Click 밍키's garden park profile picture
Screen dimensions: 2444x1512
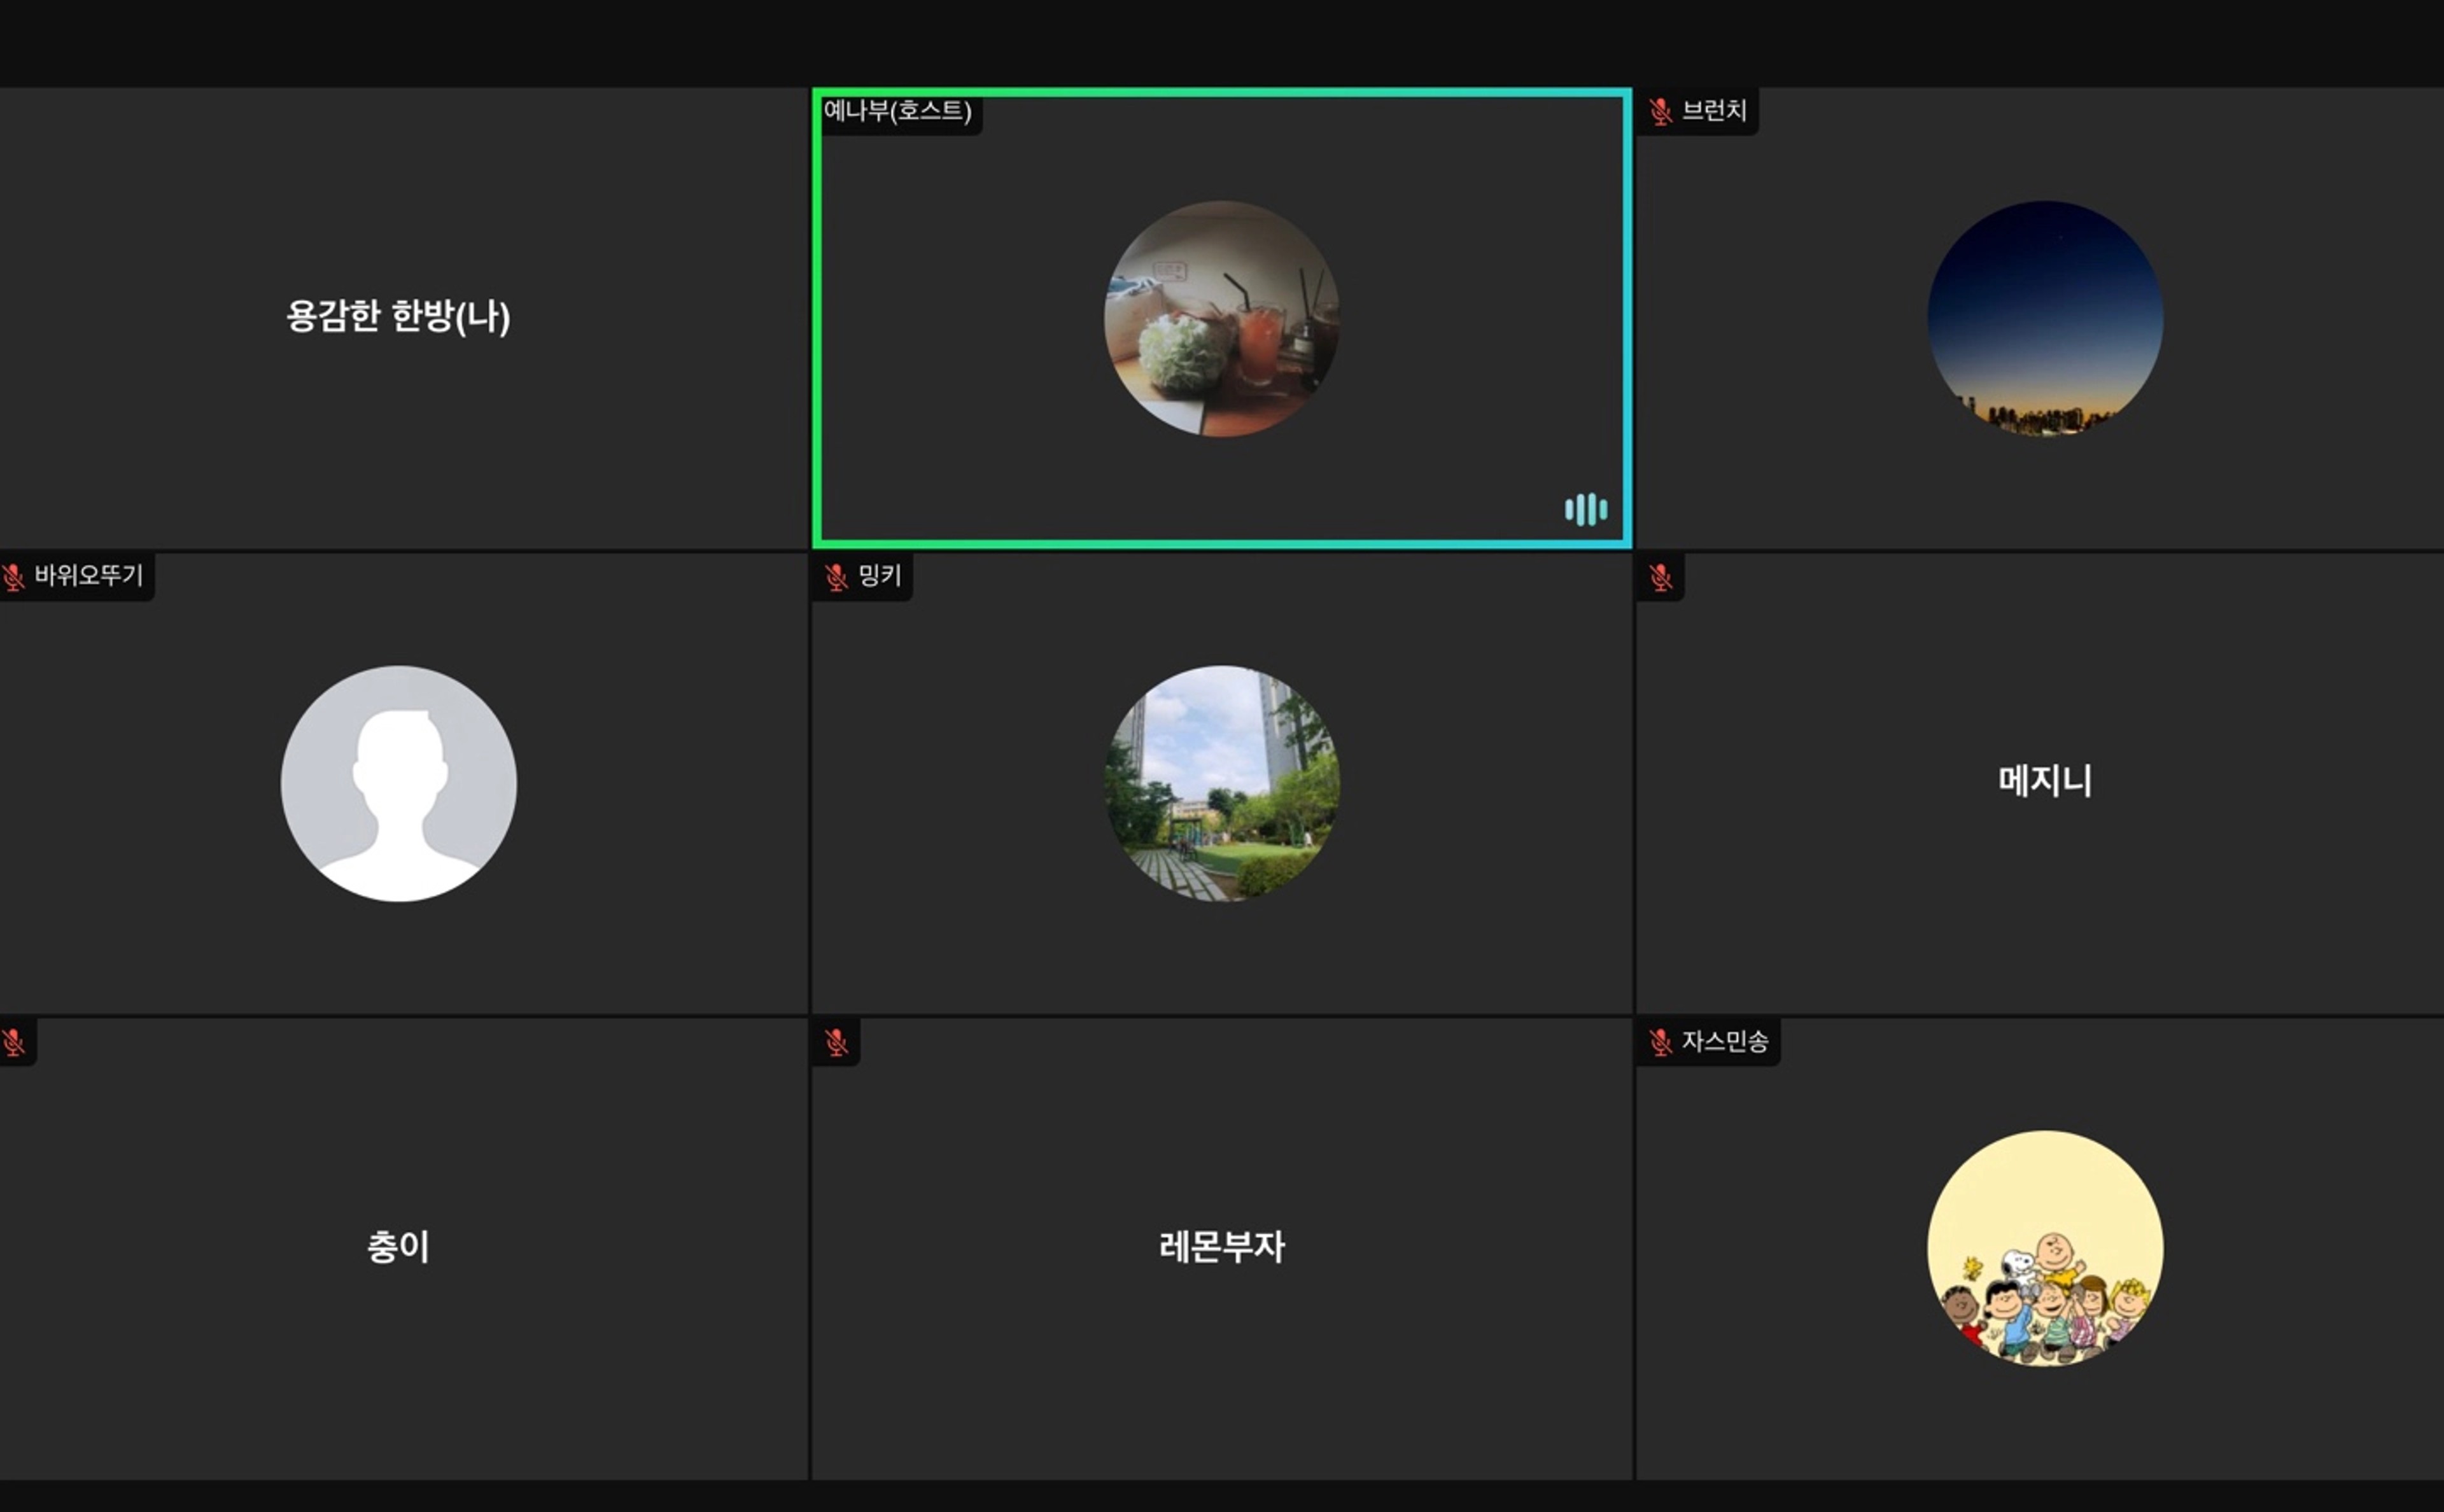(x=1221, y=783)
